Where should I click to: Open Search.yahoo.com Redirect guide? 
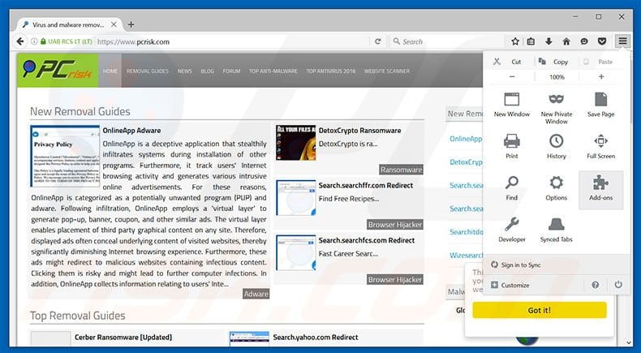click(316, 337)
